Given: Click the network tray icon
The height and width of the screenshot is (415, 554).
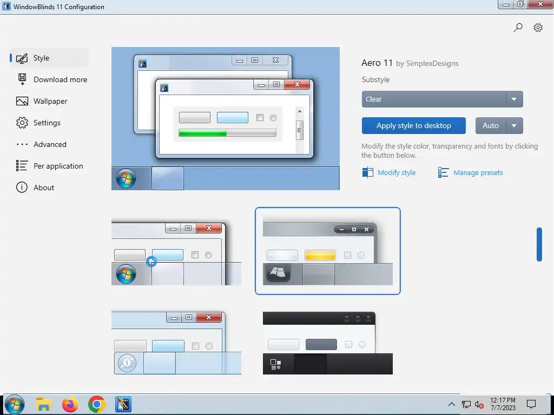Looking at the screenshot, I should coord(466,404).
